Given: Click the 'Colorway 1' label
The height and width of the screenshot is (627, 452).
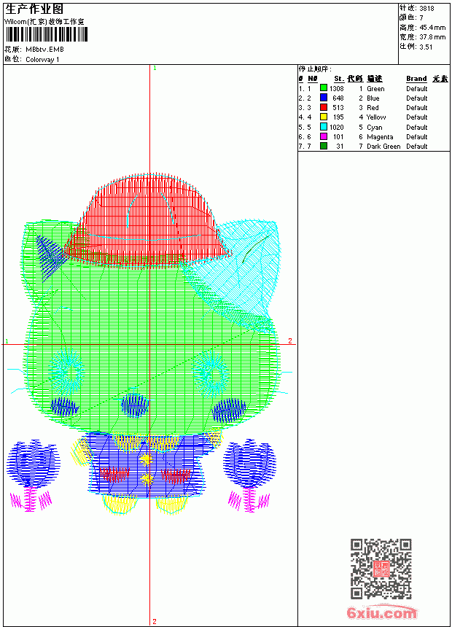Looking at the screenshot, I should click(x=42, y=60).
